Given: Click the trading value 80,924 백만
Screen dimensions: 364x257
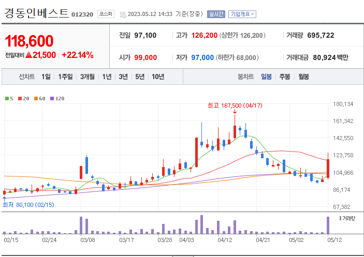Looking at the screenshot, I should coord(330,57).
